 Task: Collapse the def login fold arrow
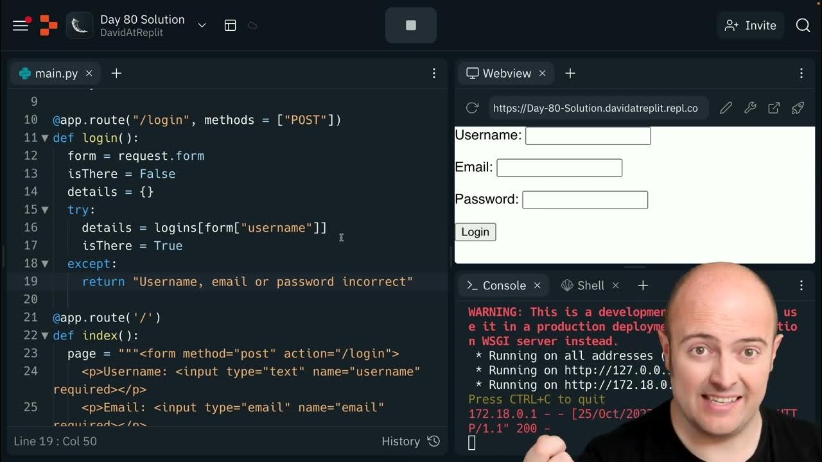click(45, 138)
